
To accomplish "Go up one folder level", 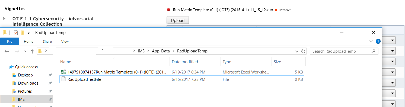I will [32, 51].
